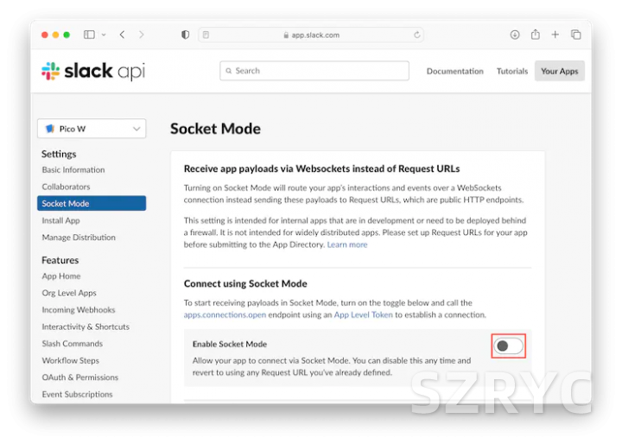Toggle the Safari sidebar icon
This screenshot has height=444, width=622.
pyautogui.click(x=89, y=35)
